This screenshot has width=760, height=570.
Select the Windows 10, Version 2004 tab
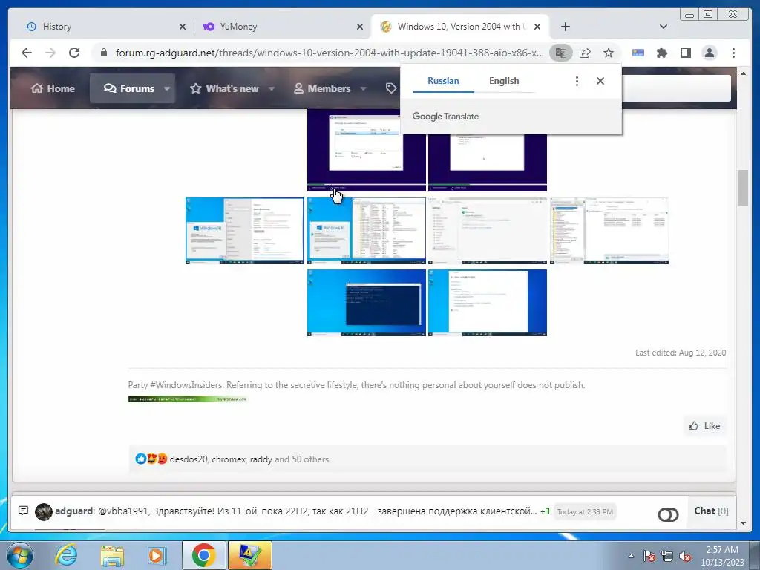459,27
